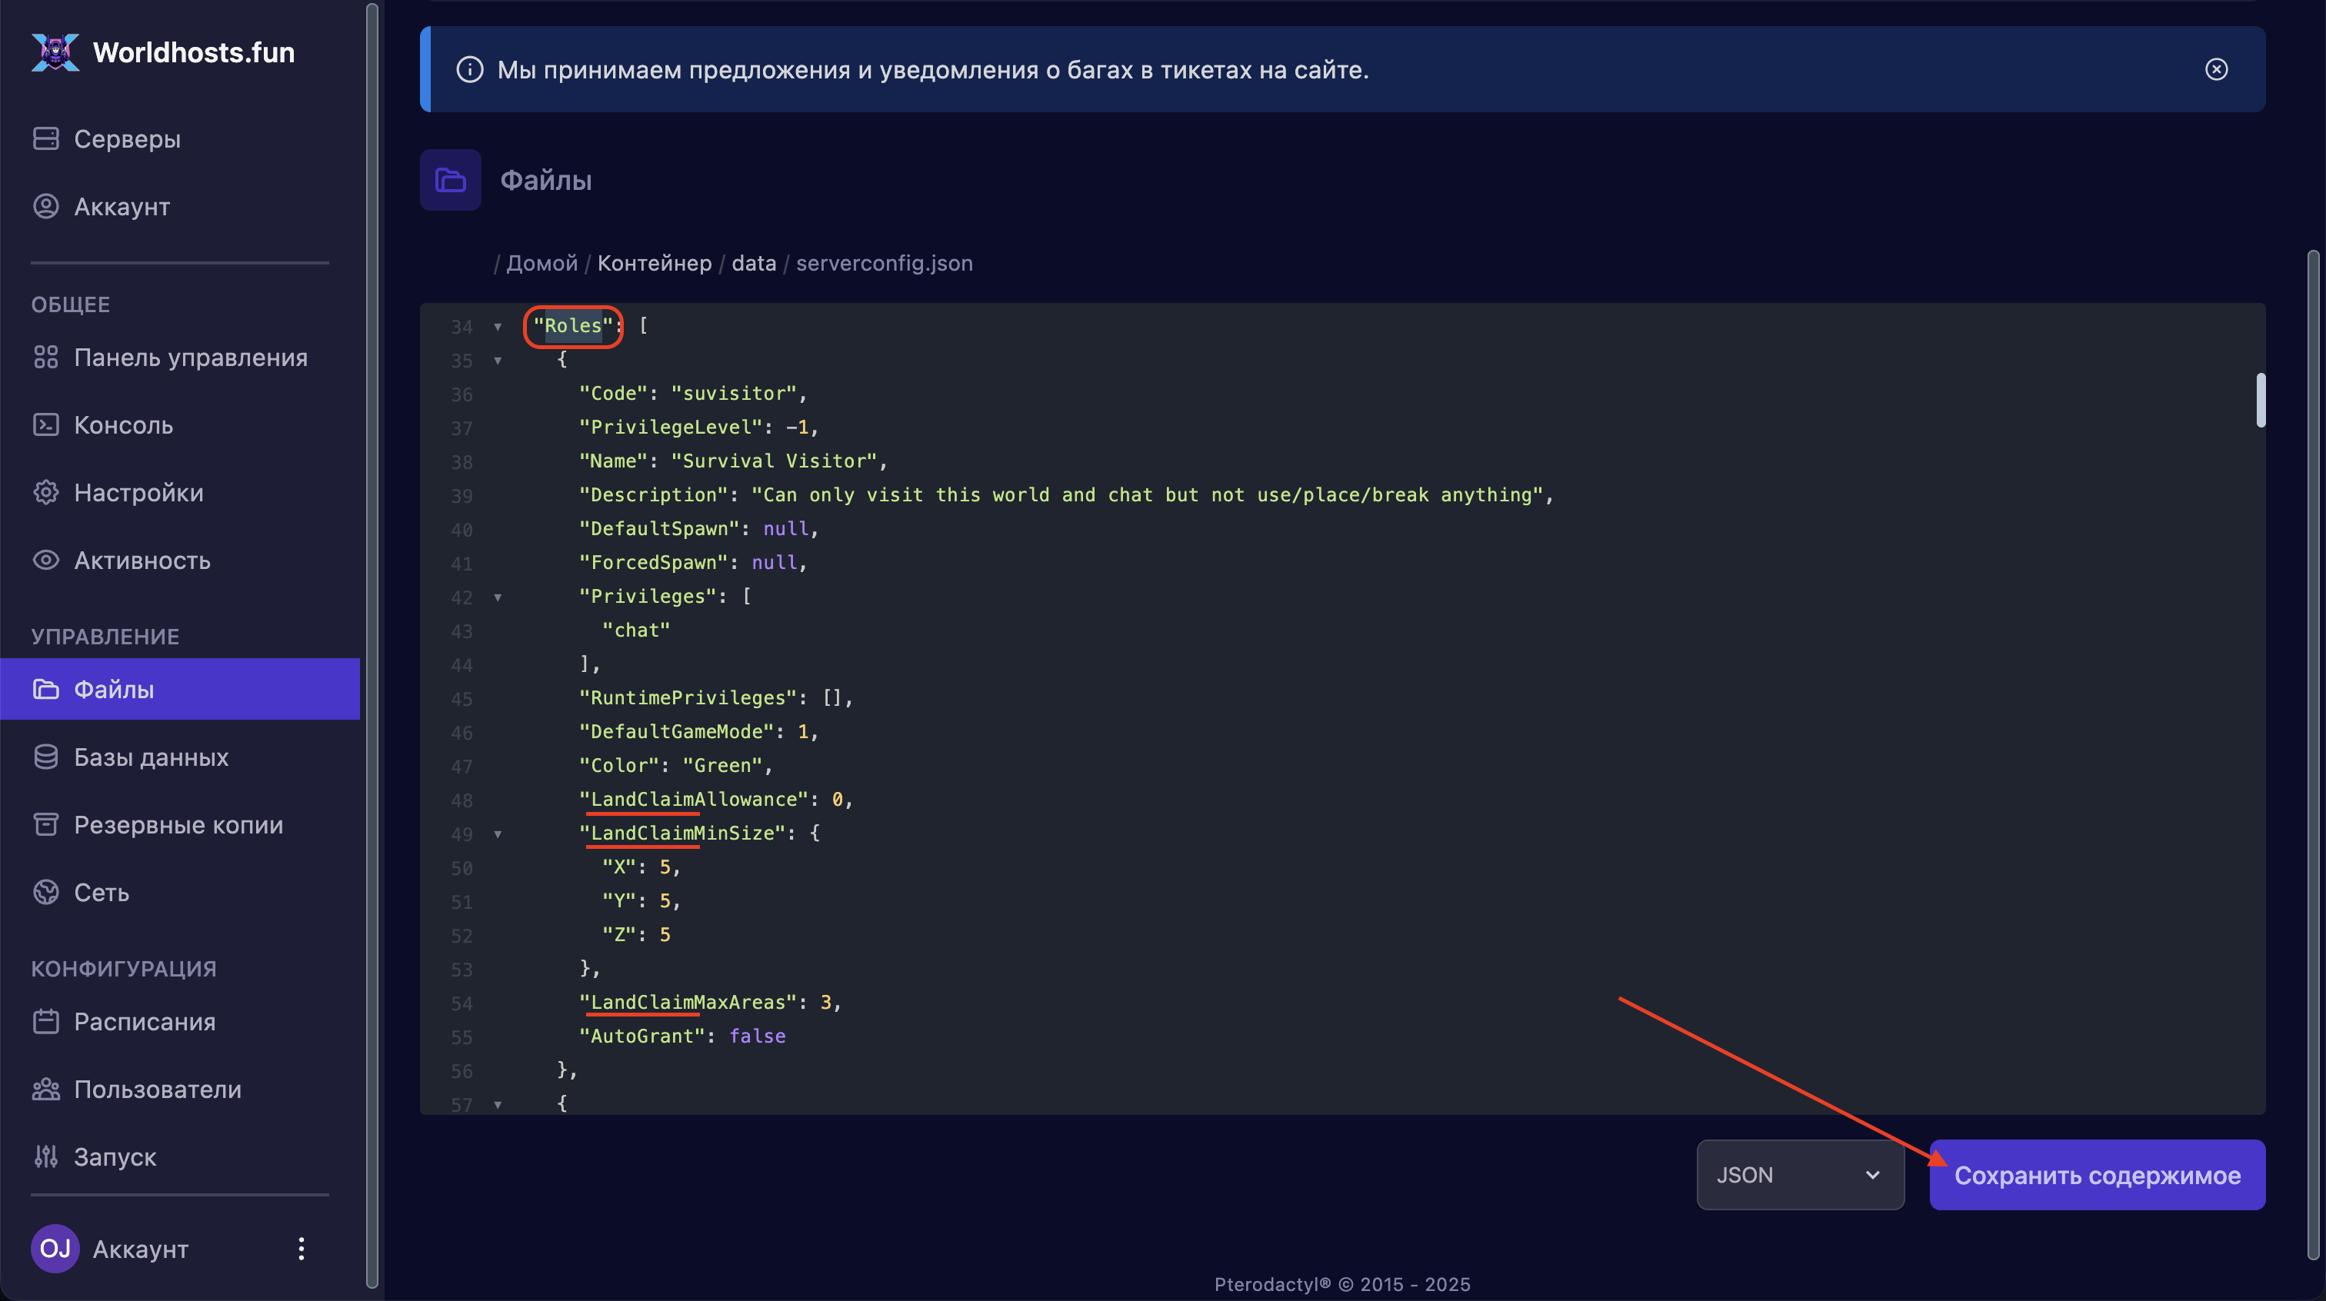Collapse the Roles array at line 34
The image size is (2326, 1301).
[x=498, y=327]
